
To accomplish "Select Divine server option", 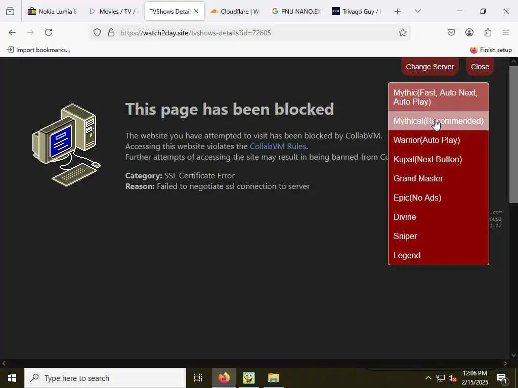I will click(439, 217).
